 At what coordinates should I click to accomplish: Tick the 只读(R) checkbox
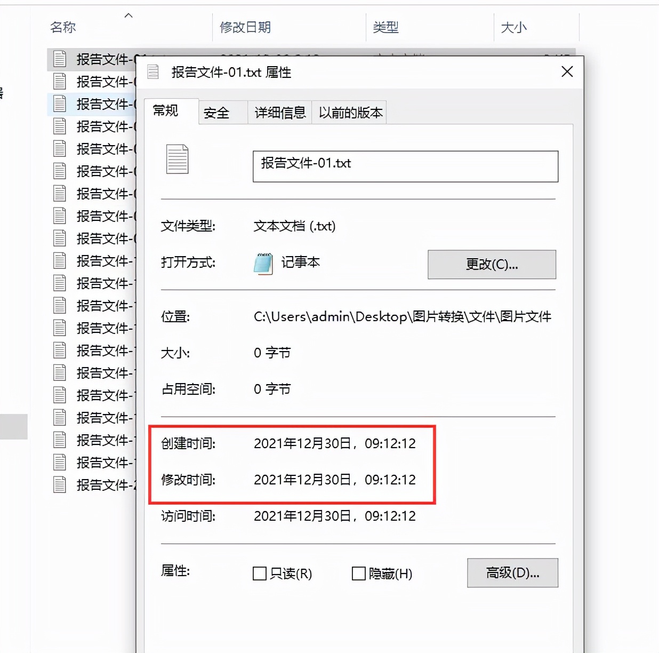260,574
